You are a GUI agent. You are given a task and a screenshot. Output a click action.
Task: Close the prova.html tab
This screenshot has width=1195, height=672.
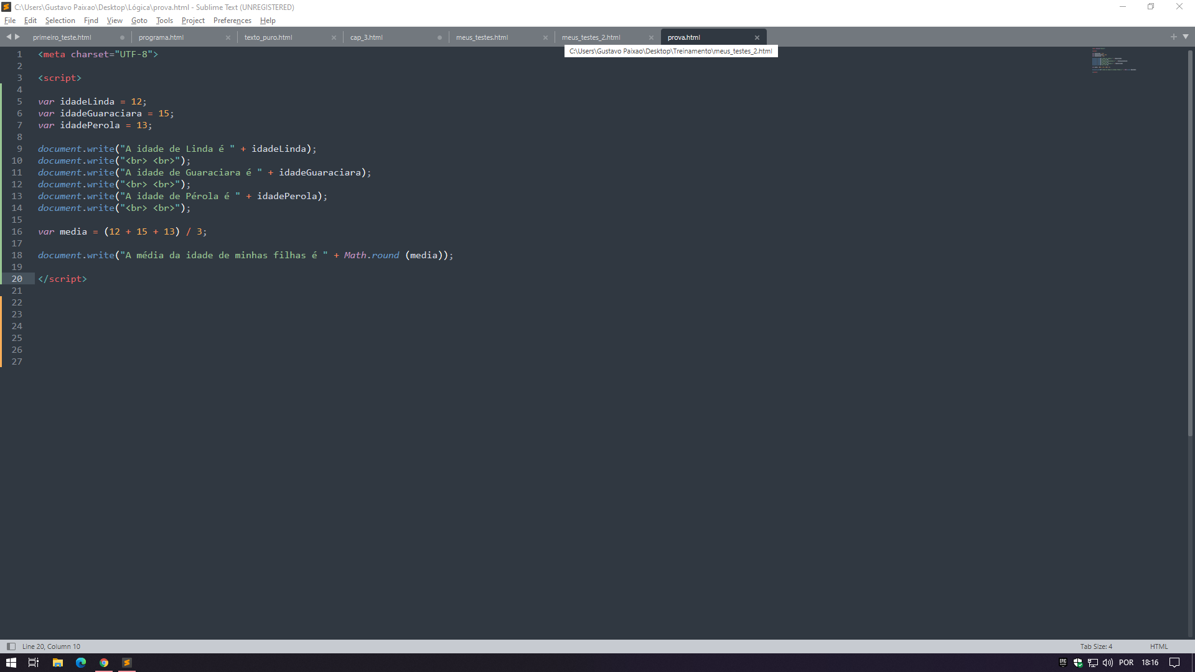757,38
